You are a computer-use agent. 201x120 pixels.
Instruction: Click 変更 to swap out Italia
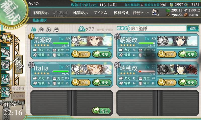point(102,82)
